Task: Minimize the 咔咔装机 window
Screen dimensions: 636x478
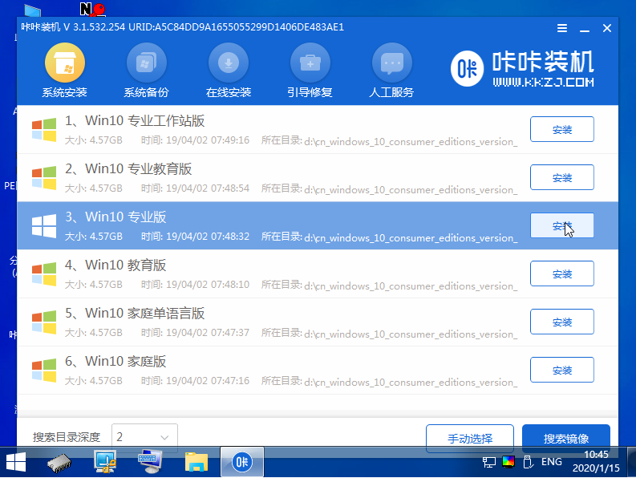Action: [585, 29]
